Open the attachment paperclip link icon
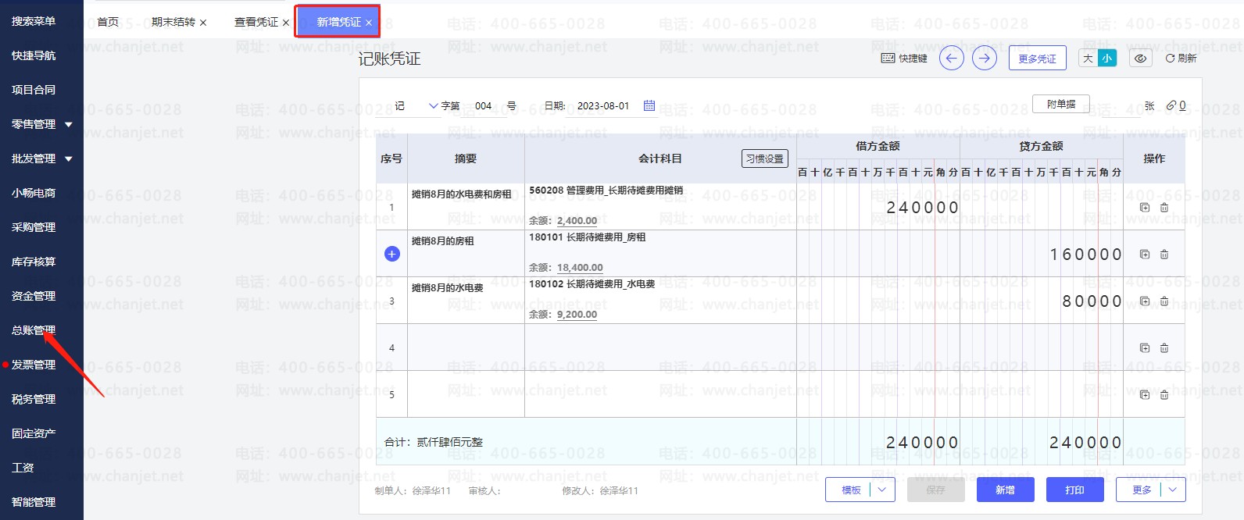Viewport: 1244px width, 520px height. point(1171,105)
